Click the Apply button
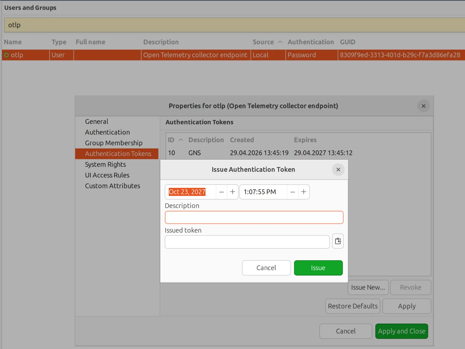The height and width of the screenshot is (349, 465). pyautogui.click(x=407, y=306)
